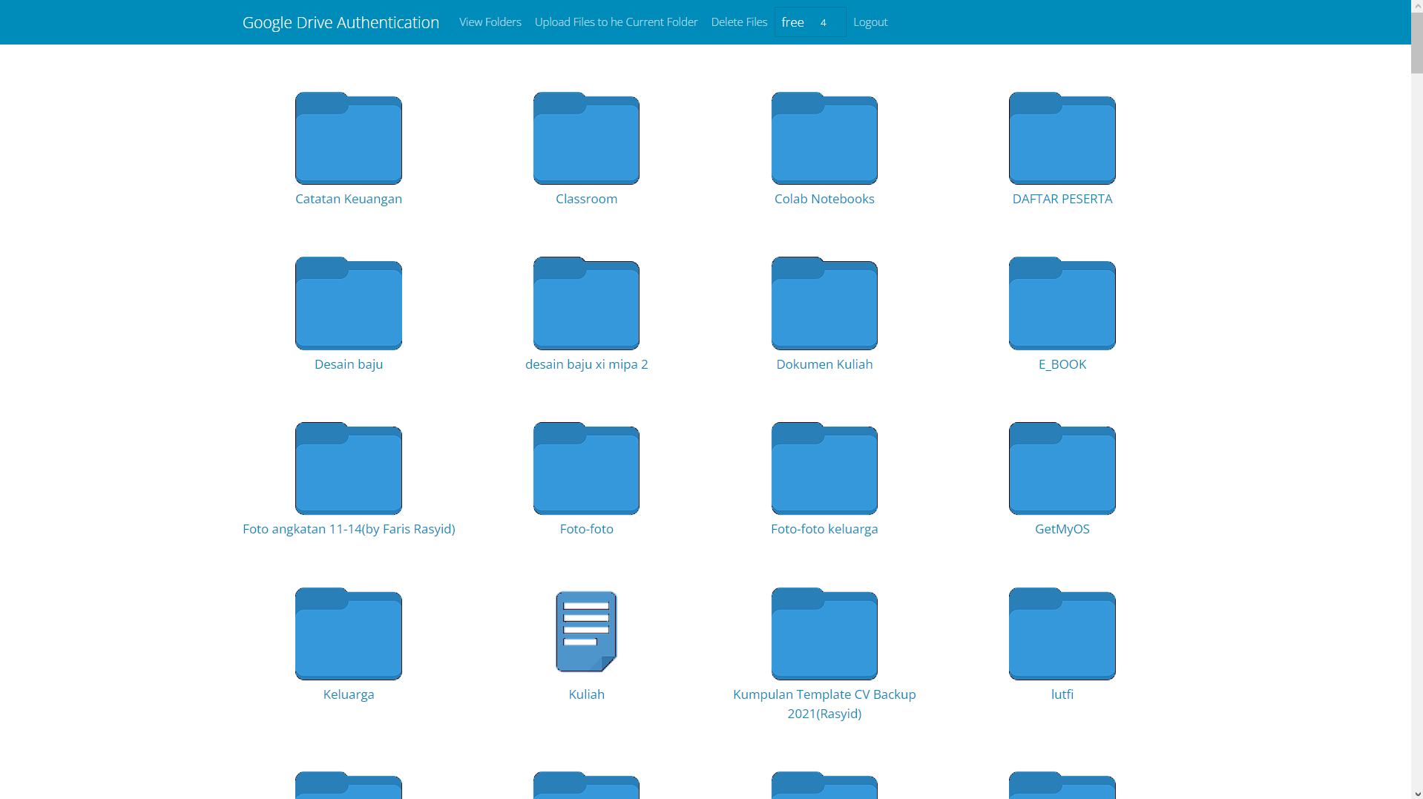Click the Foto angkatan 11-14(by Faris Rasyid) link

[349, 529]
